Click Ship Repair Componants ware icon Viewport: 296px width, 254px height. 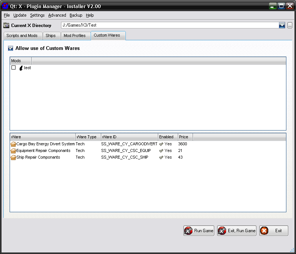pyautogui.click(x=13, y=157)
